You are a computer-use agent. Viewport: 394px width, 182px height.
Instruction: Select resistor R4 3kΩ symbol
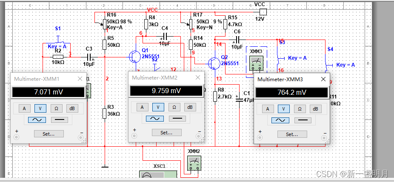(146, 24)
